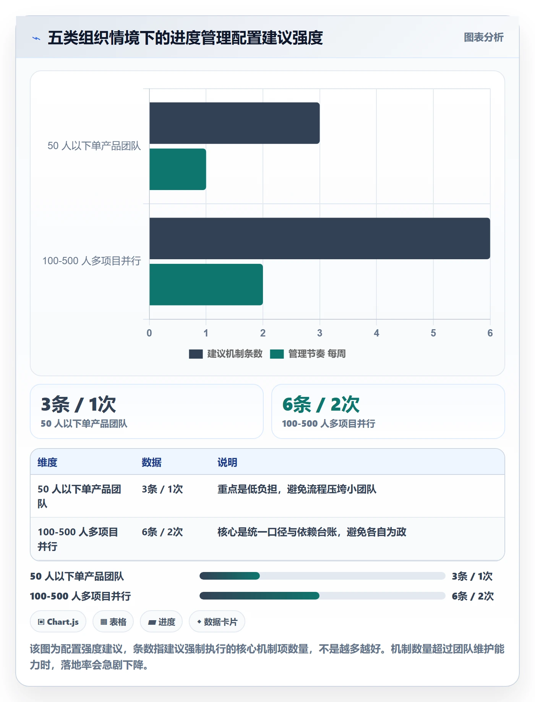Click the dark bar for 50 人以下单产品团队
The width and height of the screenshot is (535, 702).
coord(235,123)
